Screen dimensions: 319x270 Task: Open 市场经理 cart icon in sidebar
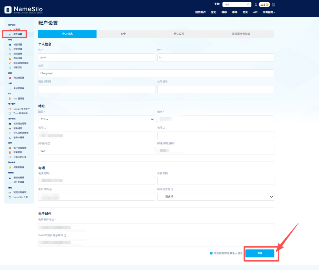point(10,58)
